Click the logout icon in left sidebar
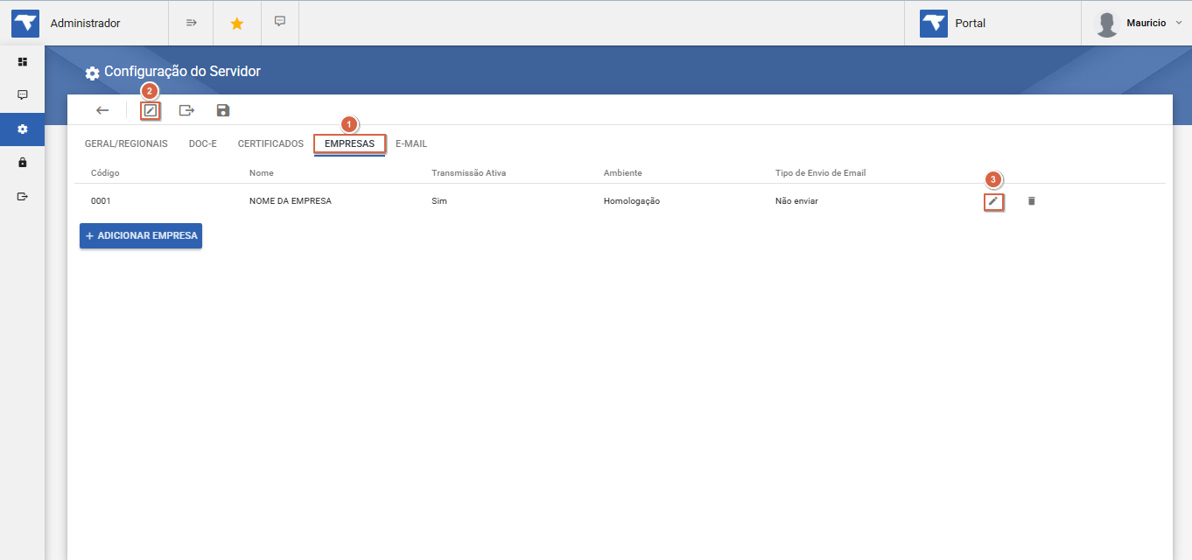 pos(23,196)
